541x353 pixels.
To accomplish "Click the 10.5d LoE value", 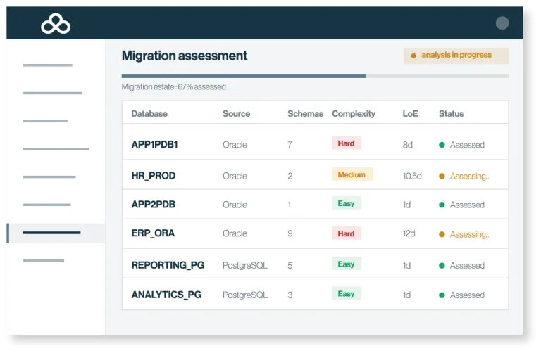I will [x=412, y=176].
